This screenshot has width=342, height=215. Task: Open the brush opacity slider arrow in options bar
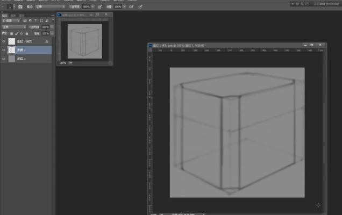(x=93, y=7)
